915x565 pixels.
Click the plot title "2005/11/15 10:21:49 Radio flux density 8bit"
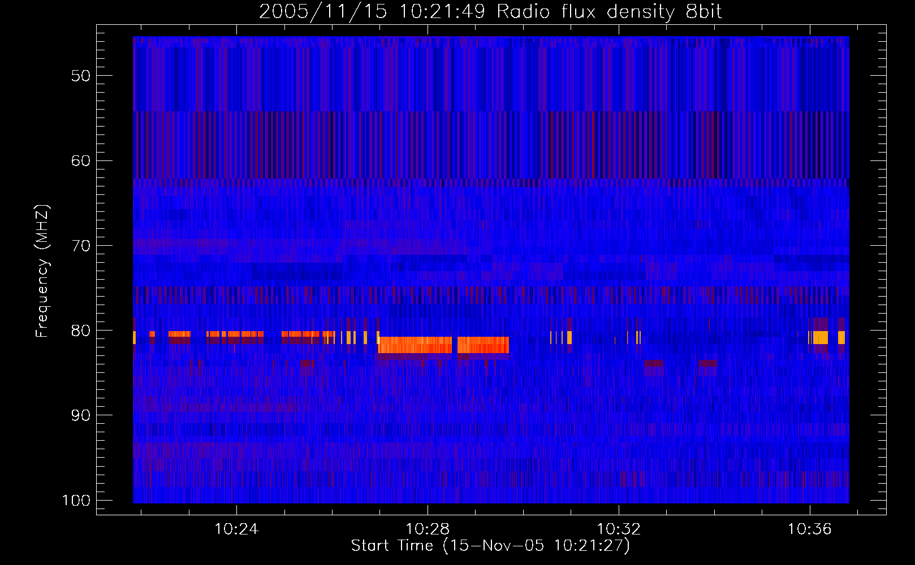tap(490, 11)
